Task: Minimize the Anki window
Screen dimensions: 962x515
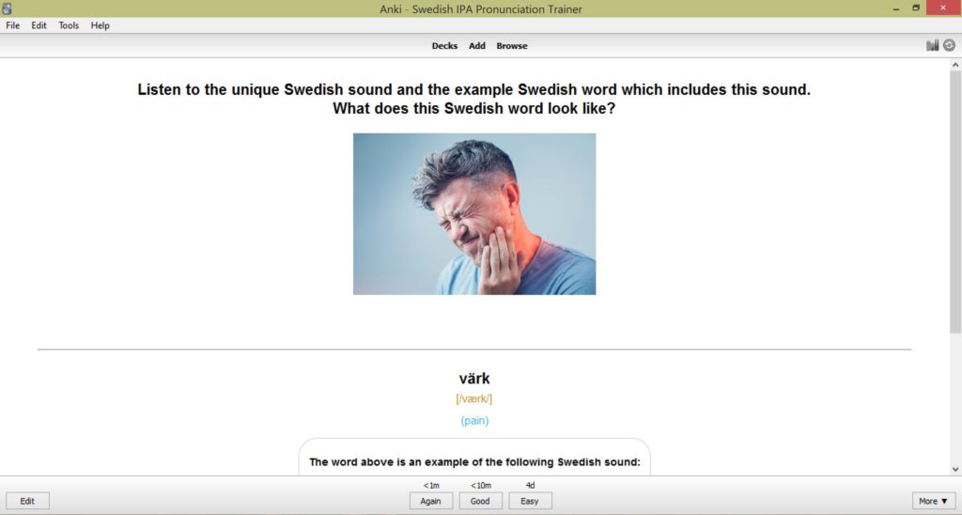Action: pyautogui.click(x=896, y=8)
